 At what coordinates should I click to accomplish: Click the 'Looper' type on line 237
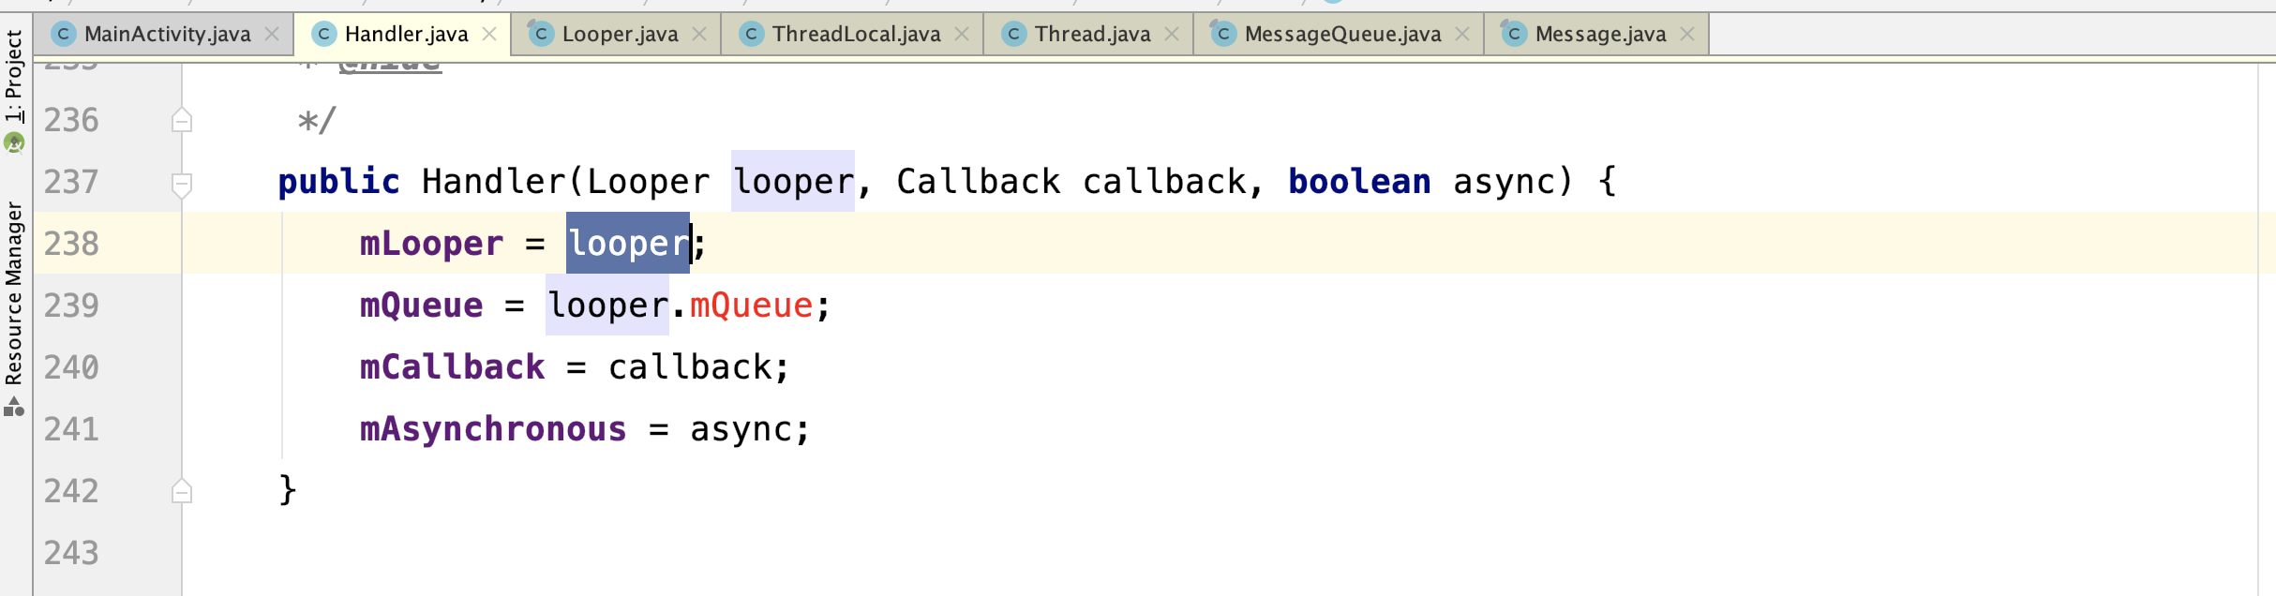[x=648, y=182]
